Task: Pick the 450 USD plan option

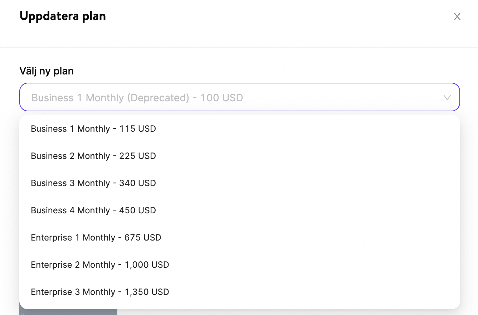Action: click(93, 210)
